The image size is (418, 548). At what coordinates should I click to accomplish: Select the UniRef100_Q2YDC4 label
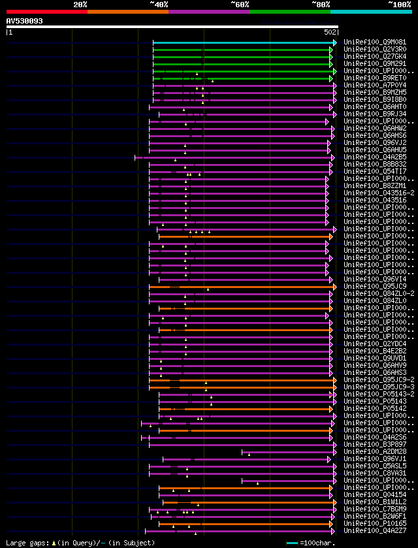click(x=375, y=344)
